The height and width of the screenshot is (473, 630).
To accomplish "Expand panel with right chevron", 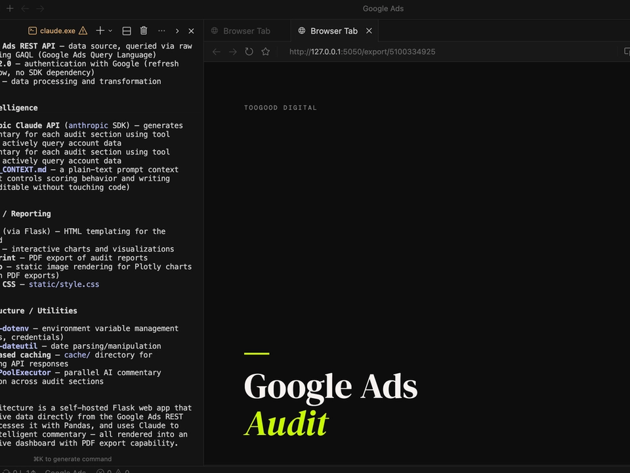I will click(177, 31).
